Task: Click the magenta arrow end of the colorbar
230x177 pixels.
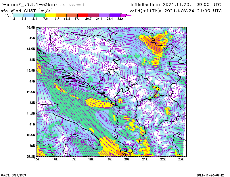Action: [x=126, y=15]
